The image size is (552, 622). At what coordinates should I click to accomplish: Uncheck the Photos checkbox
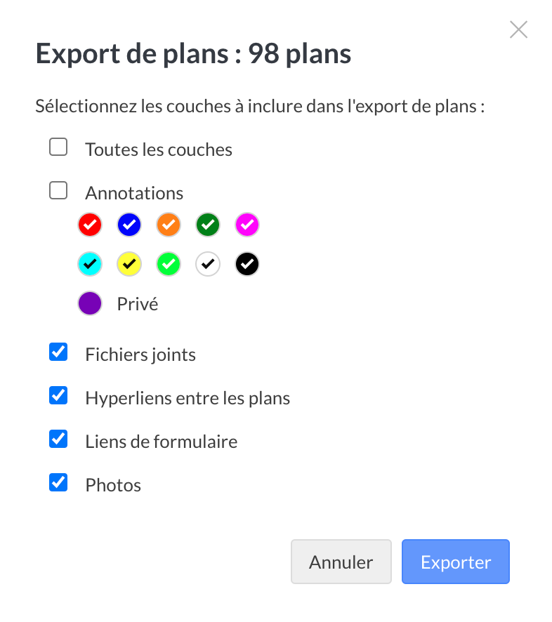[x=58, y=483]
